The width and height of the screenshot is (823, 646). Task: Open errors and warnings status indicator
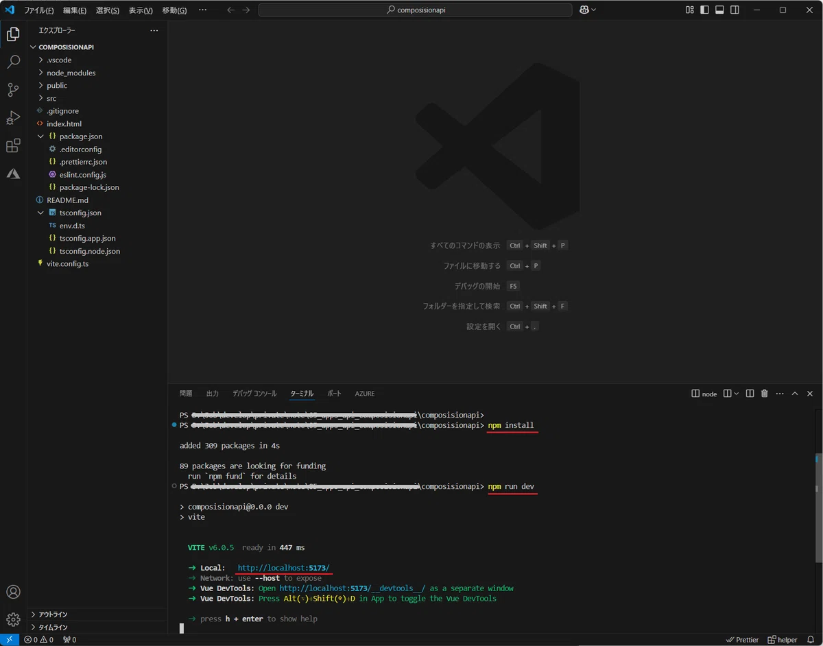tap(38, 640)
